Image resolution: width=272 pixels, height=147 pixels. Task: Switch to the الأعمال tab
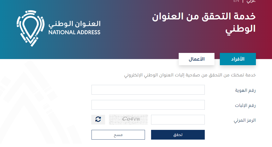(197, 59)
